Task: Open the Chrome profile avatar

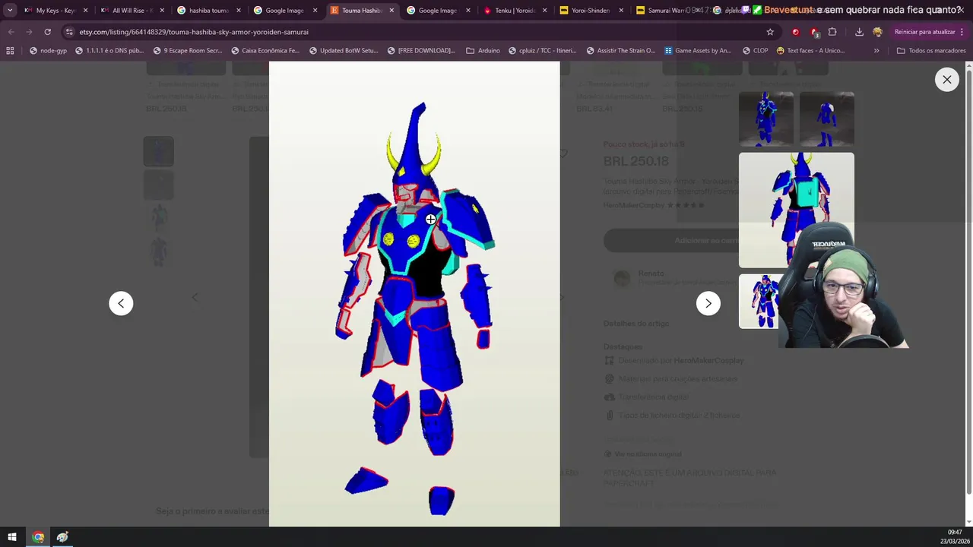Action: coord(877,32)
